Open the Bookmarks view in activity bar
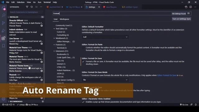 click(x=3, y=46)
